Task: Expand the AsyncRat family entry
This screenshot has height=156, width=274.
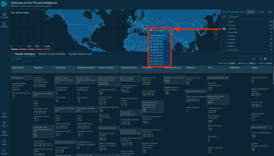Action: [227, 32]
